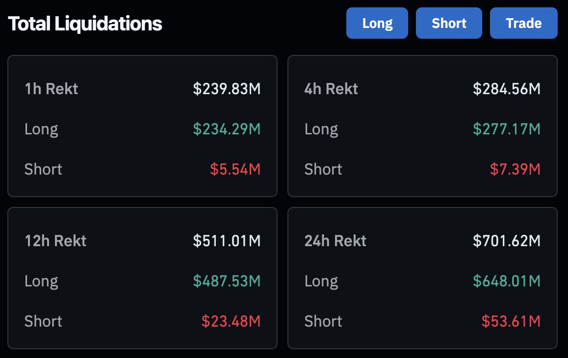Click the 4h Long value $277.17M
This screenshot has width=568, height=358.
507,129
